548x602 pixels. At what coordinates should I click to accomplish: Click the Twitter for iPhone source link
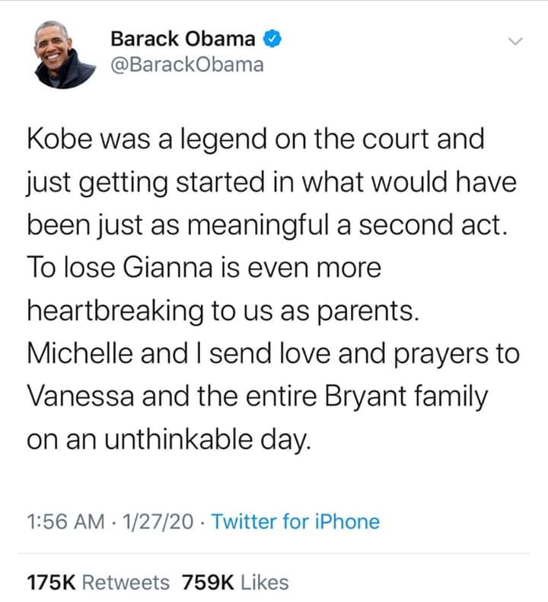295,521
